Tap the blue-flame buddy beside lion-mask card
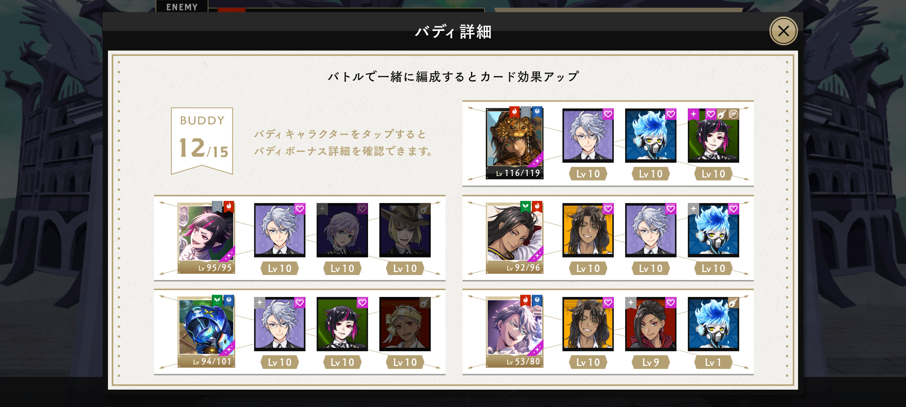Viewport: 906px width, 407px height. (x=651, y=136)
